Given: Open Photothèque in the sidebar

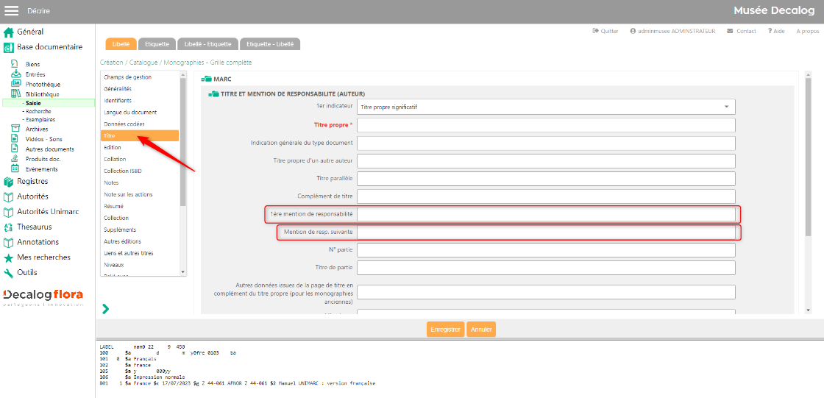Looking at the screenshot, I should tap(43, 85).
